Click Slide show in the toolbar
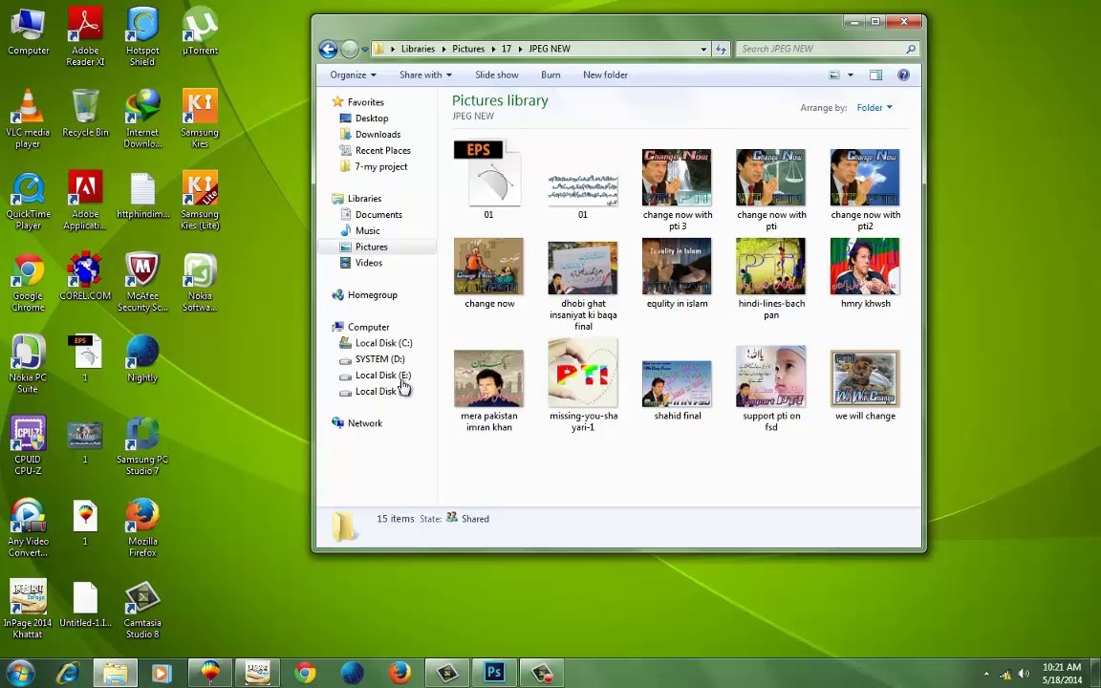Image resolution: width=1101 pixels, height=688 pixels. click(496, 75)
